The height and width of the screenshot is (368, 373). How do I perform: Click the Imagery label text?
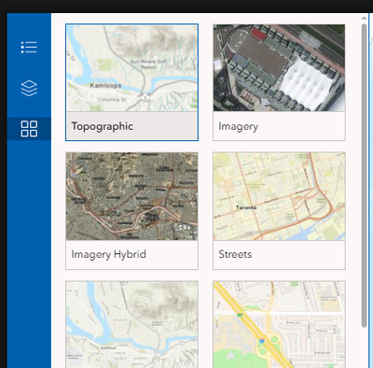coord(239,126)
